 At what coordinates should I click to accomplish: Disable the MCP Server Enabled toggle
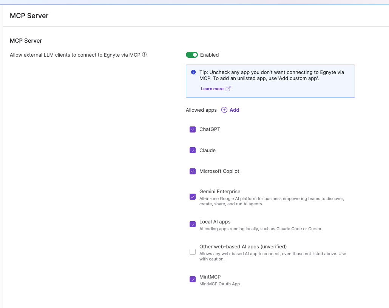[x=192, y=55]
